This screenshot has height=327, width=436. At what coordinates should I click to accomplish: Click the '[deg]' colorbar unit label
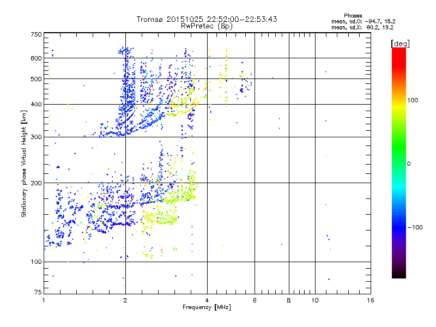tap(400, 44)
